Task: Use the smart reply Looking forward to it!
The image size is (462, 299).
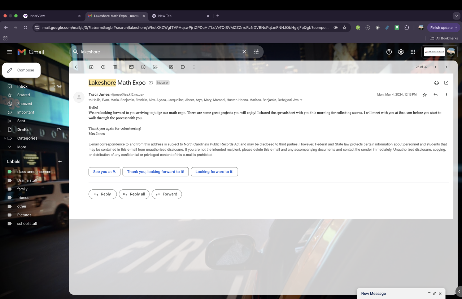Action: (214, 172)
